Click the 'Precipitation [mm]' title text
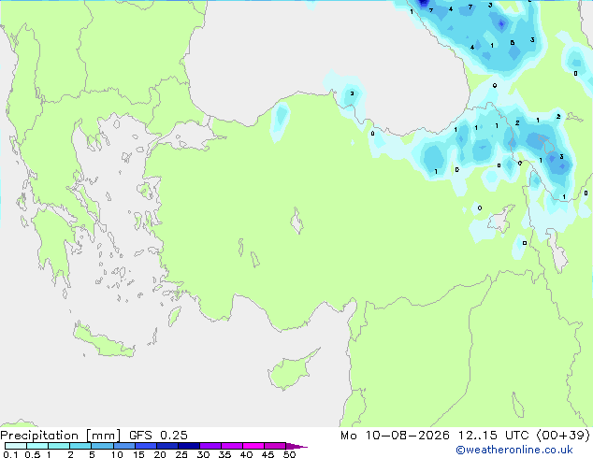 pos(61,436)
